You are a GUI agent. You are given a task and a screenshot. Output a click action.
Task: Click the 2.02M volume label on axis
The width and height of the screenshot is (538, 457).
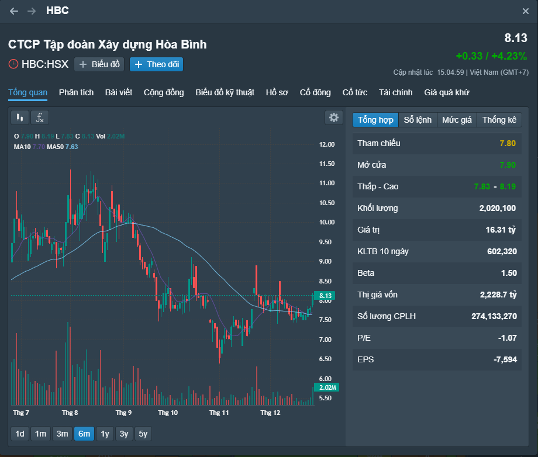[327, 387]
